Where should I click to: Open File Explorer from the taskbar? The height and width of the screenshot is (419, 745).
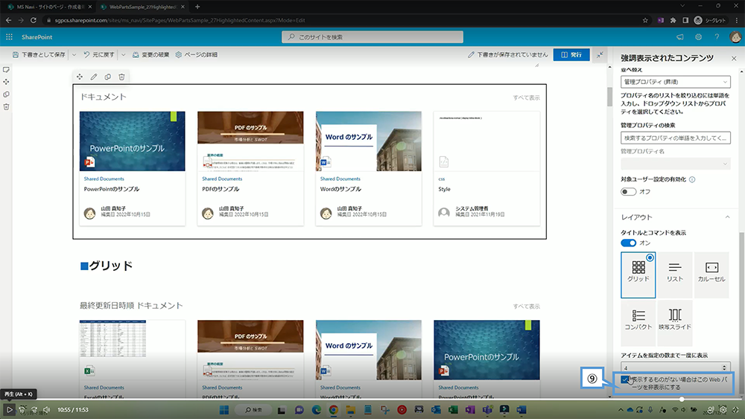(x=351, y=409)
